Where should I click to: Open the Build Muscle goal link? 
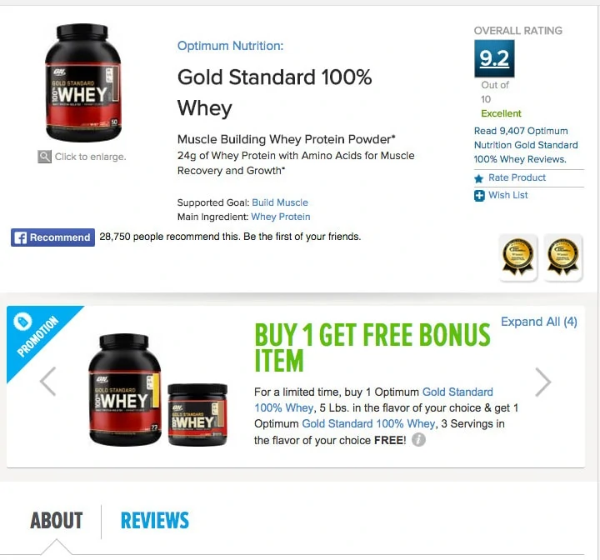click(280, 202)
